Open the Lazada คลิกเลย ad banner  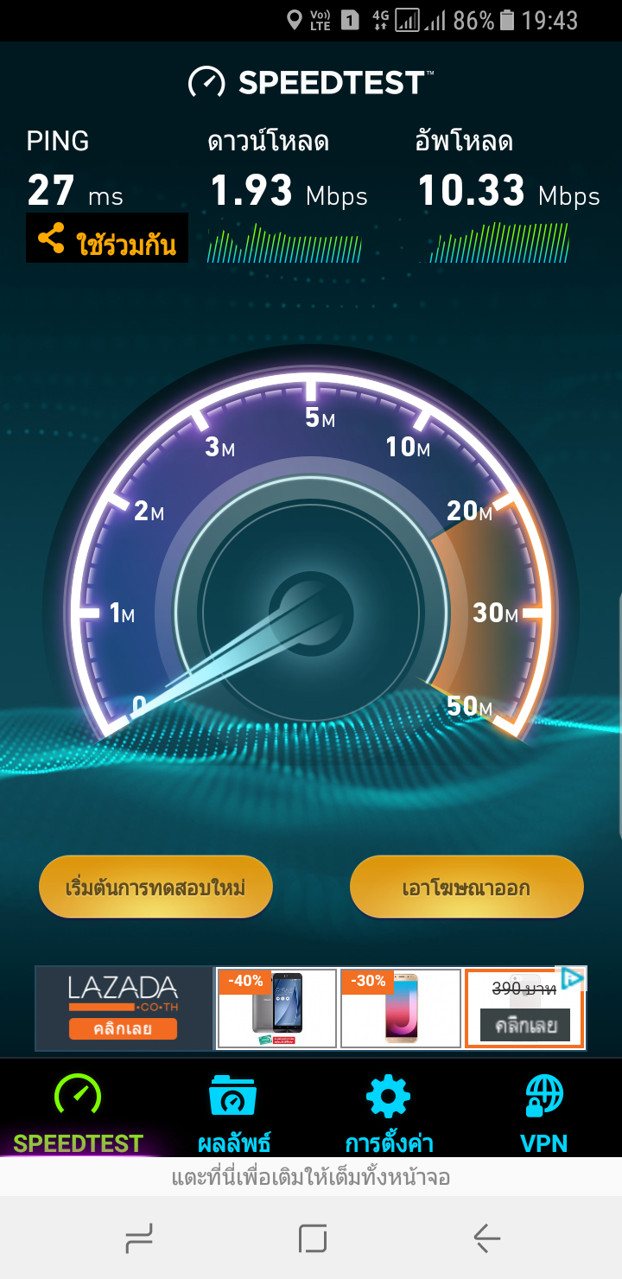point(124,1009)
